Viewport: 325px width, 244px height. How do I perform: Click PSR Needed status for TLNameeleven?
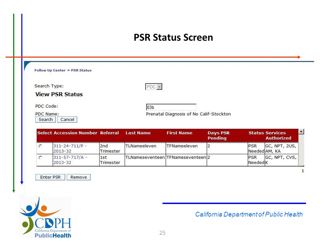[x=256, y=148]
